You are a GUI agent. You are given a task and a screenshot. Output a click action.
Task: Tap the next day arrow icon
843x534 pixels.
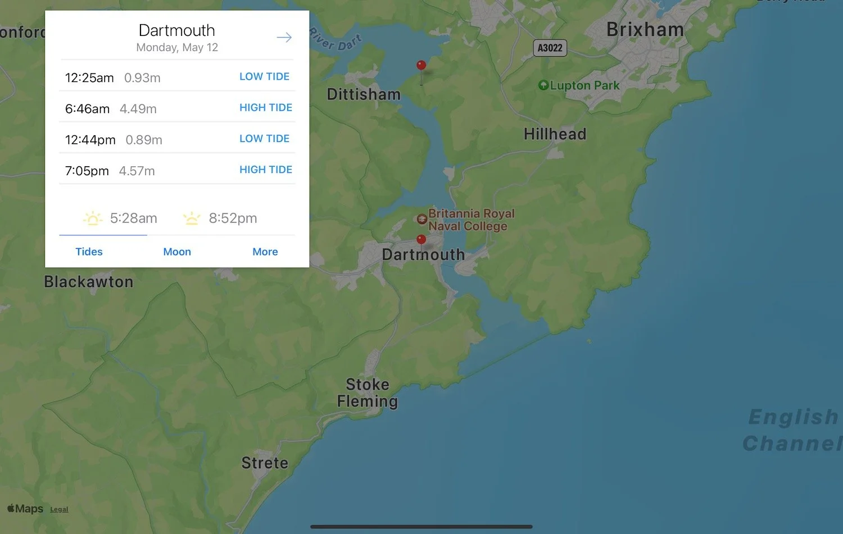click(284, 38)
